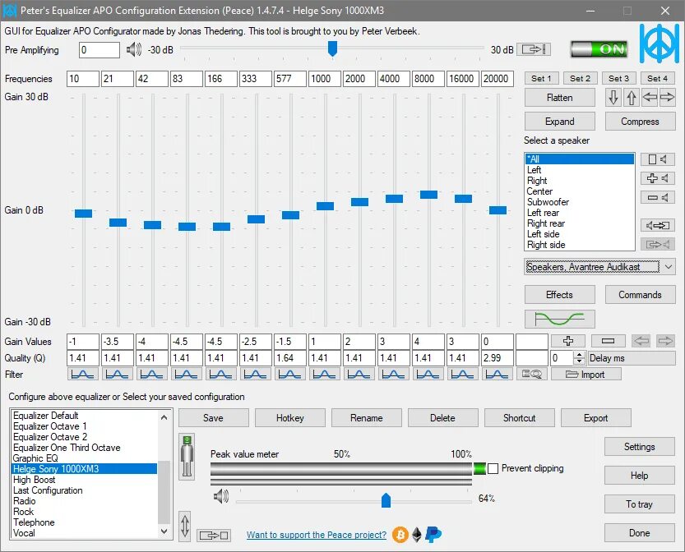Screen dimensions: 685x552
Task: Click the single speaker square icon
Action: pyautogui.click(x=658, y=159)
